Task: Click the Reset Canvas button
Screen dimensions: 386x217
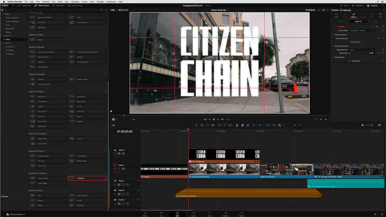Action: [x=355, y=42]
